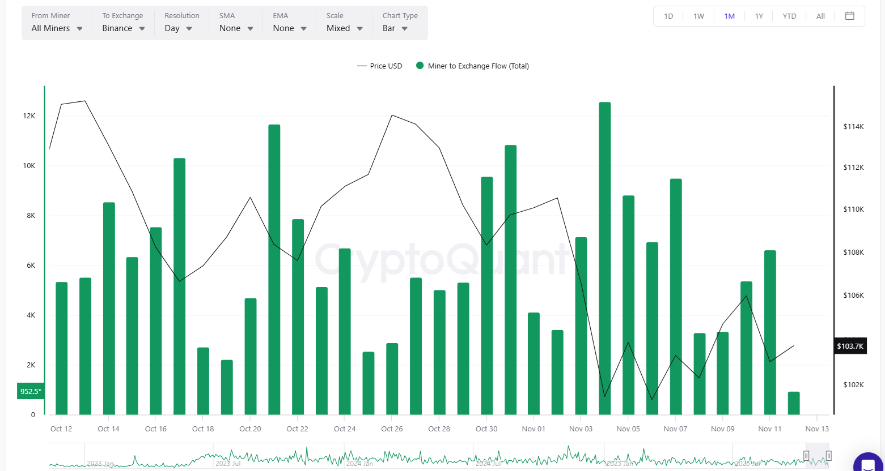Screen dimensions: 885x471
Task: Open the EMA dropdown
Action: pos(290,28)
